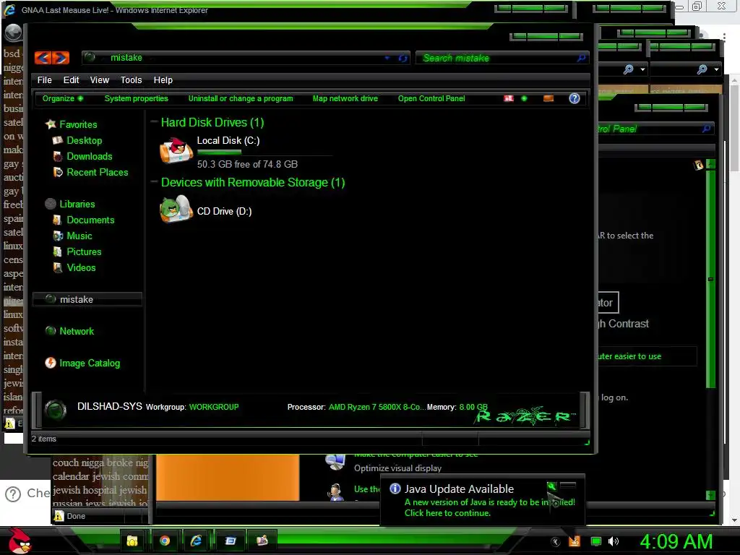Open Videos library

pyautogui.click(x=81, y=267)
